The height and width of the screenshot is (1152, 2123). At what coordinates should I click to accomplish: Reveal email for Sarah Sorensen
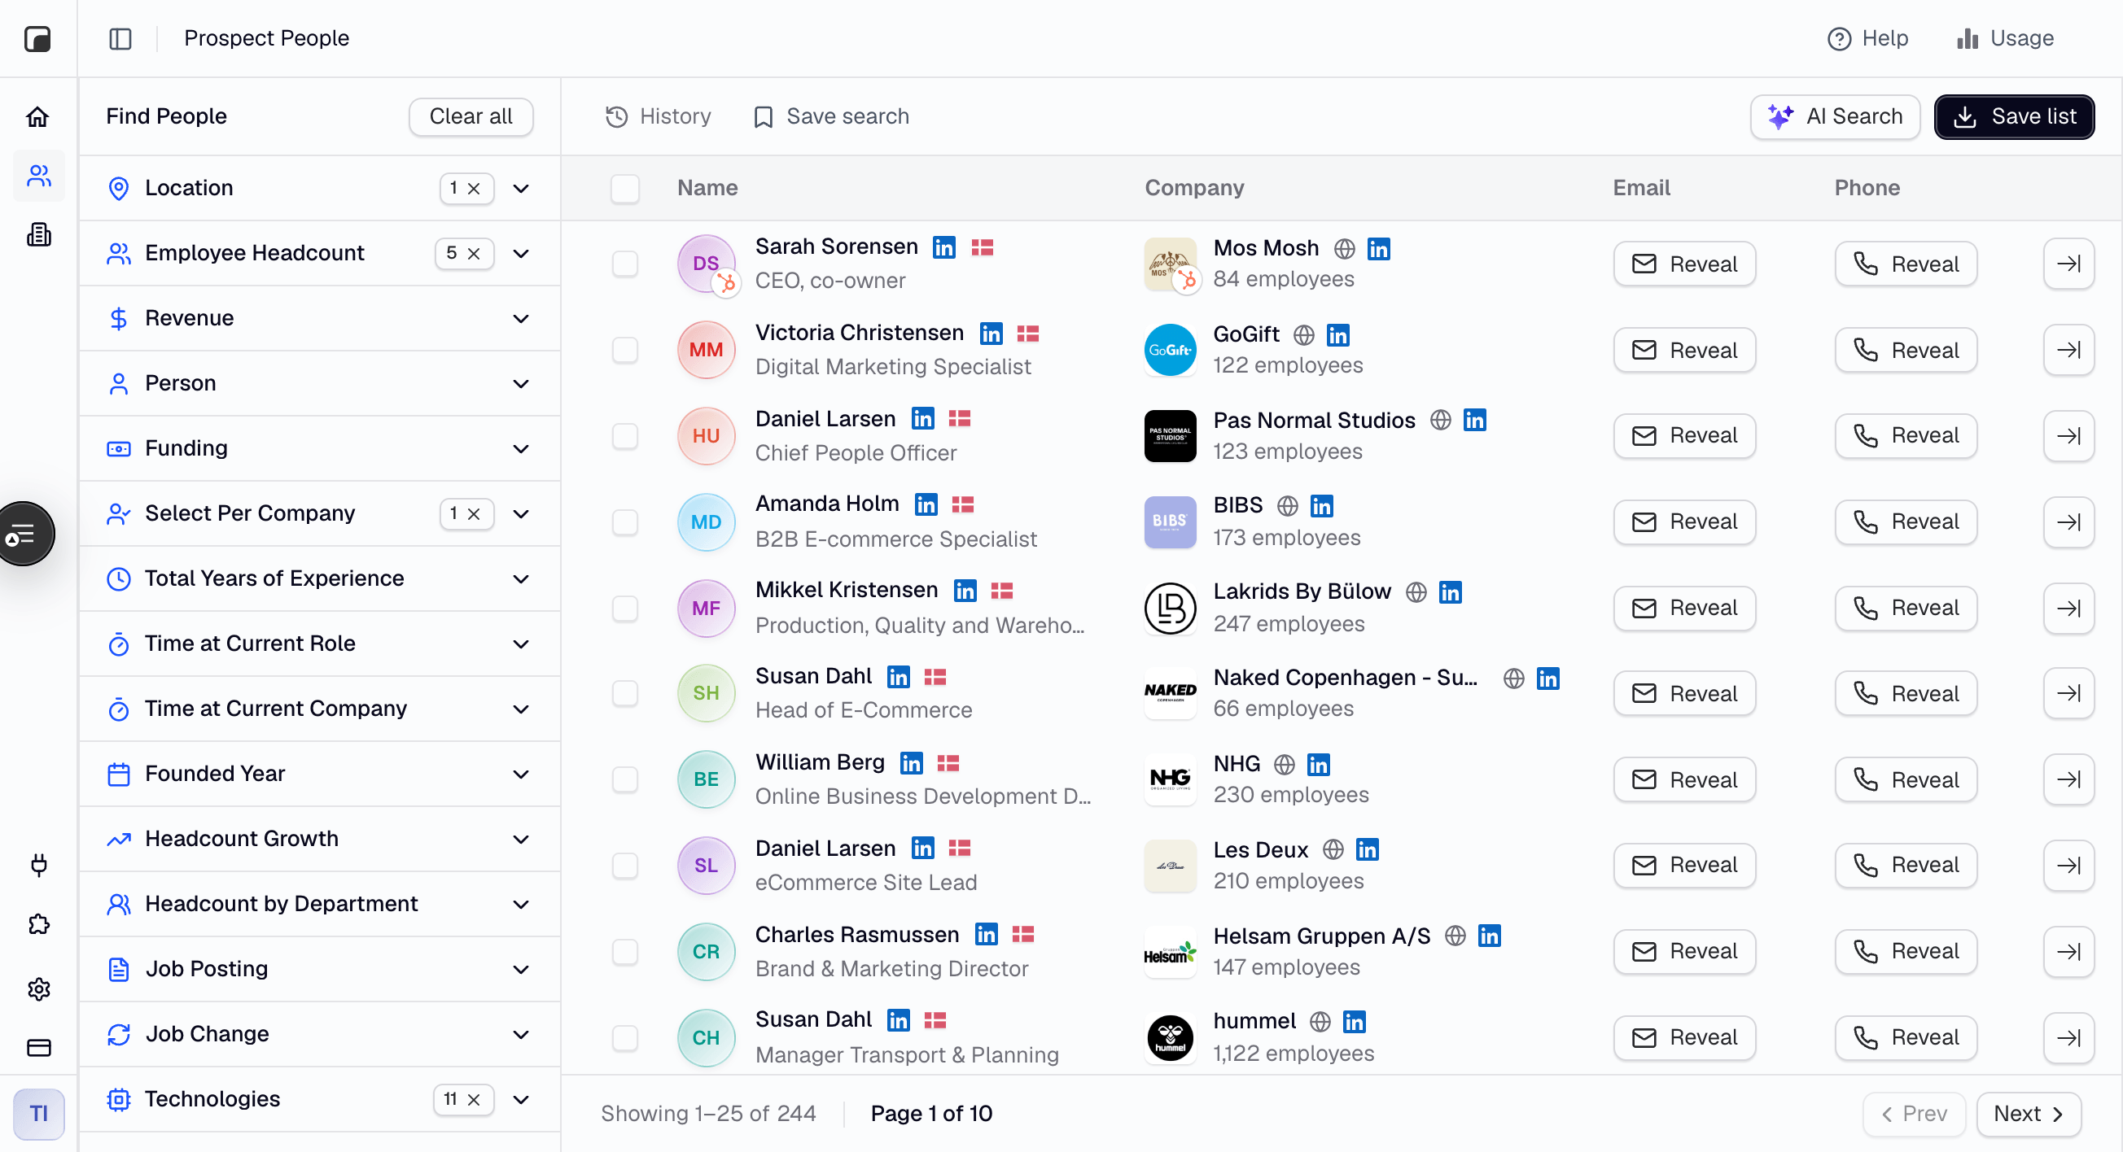pos(1684,264)
